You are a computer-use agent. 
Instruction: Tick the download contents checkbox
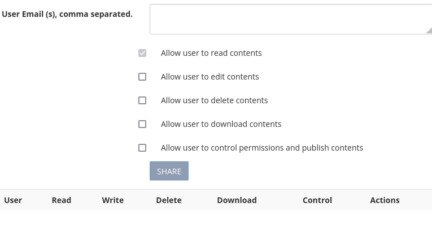142,124
